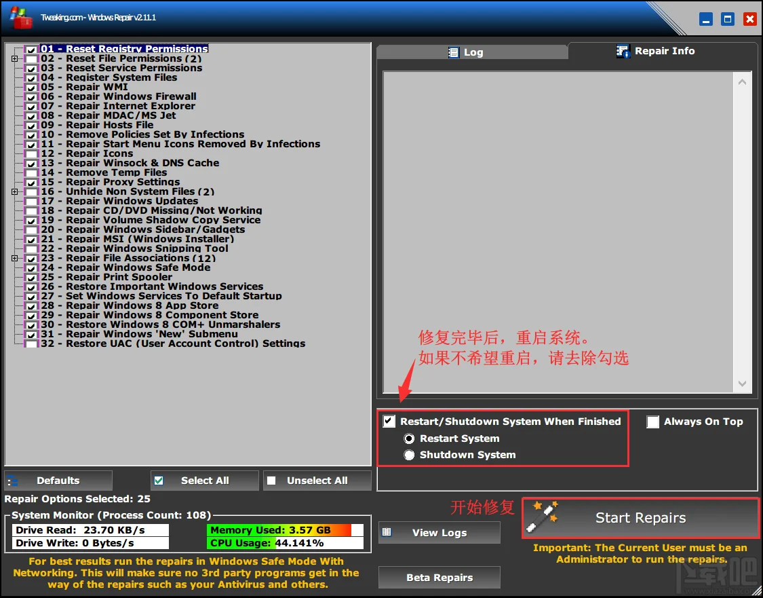This screenshot has height=598, width=763.
Task: Enable 14 Remove Temp Files checkbox
Action: pos(31,173)
